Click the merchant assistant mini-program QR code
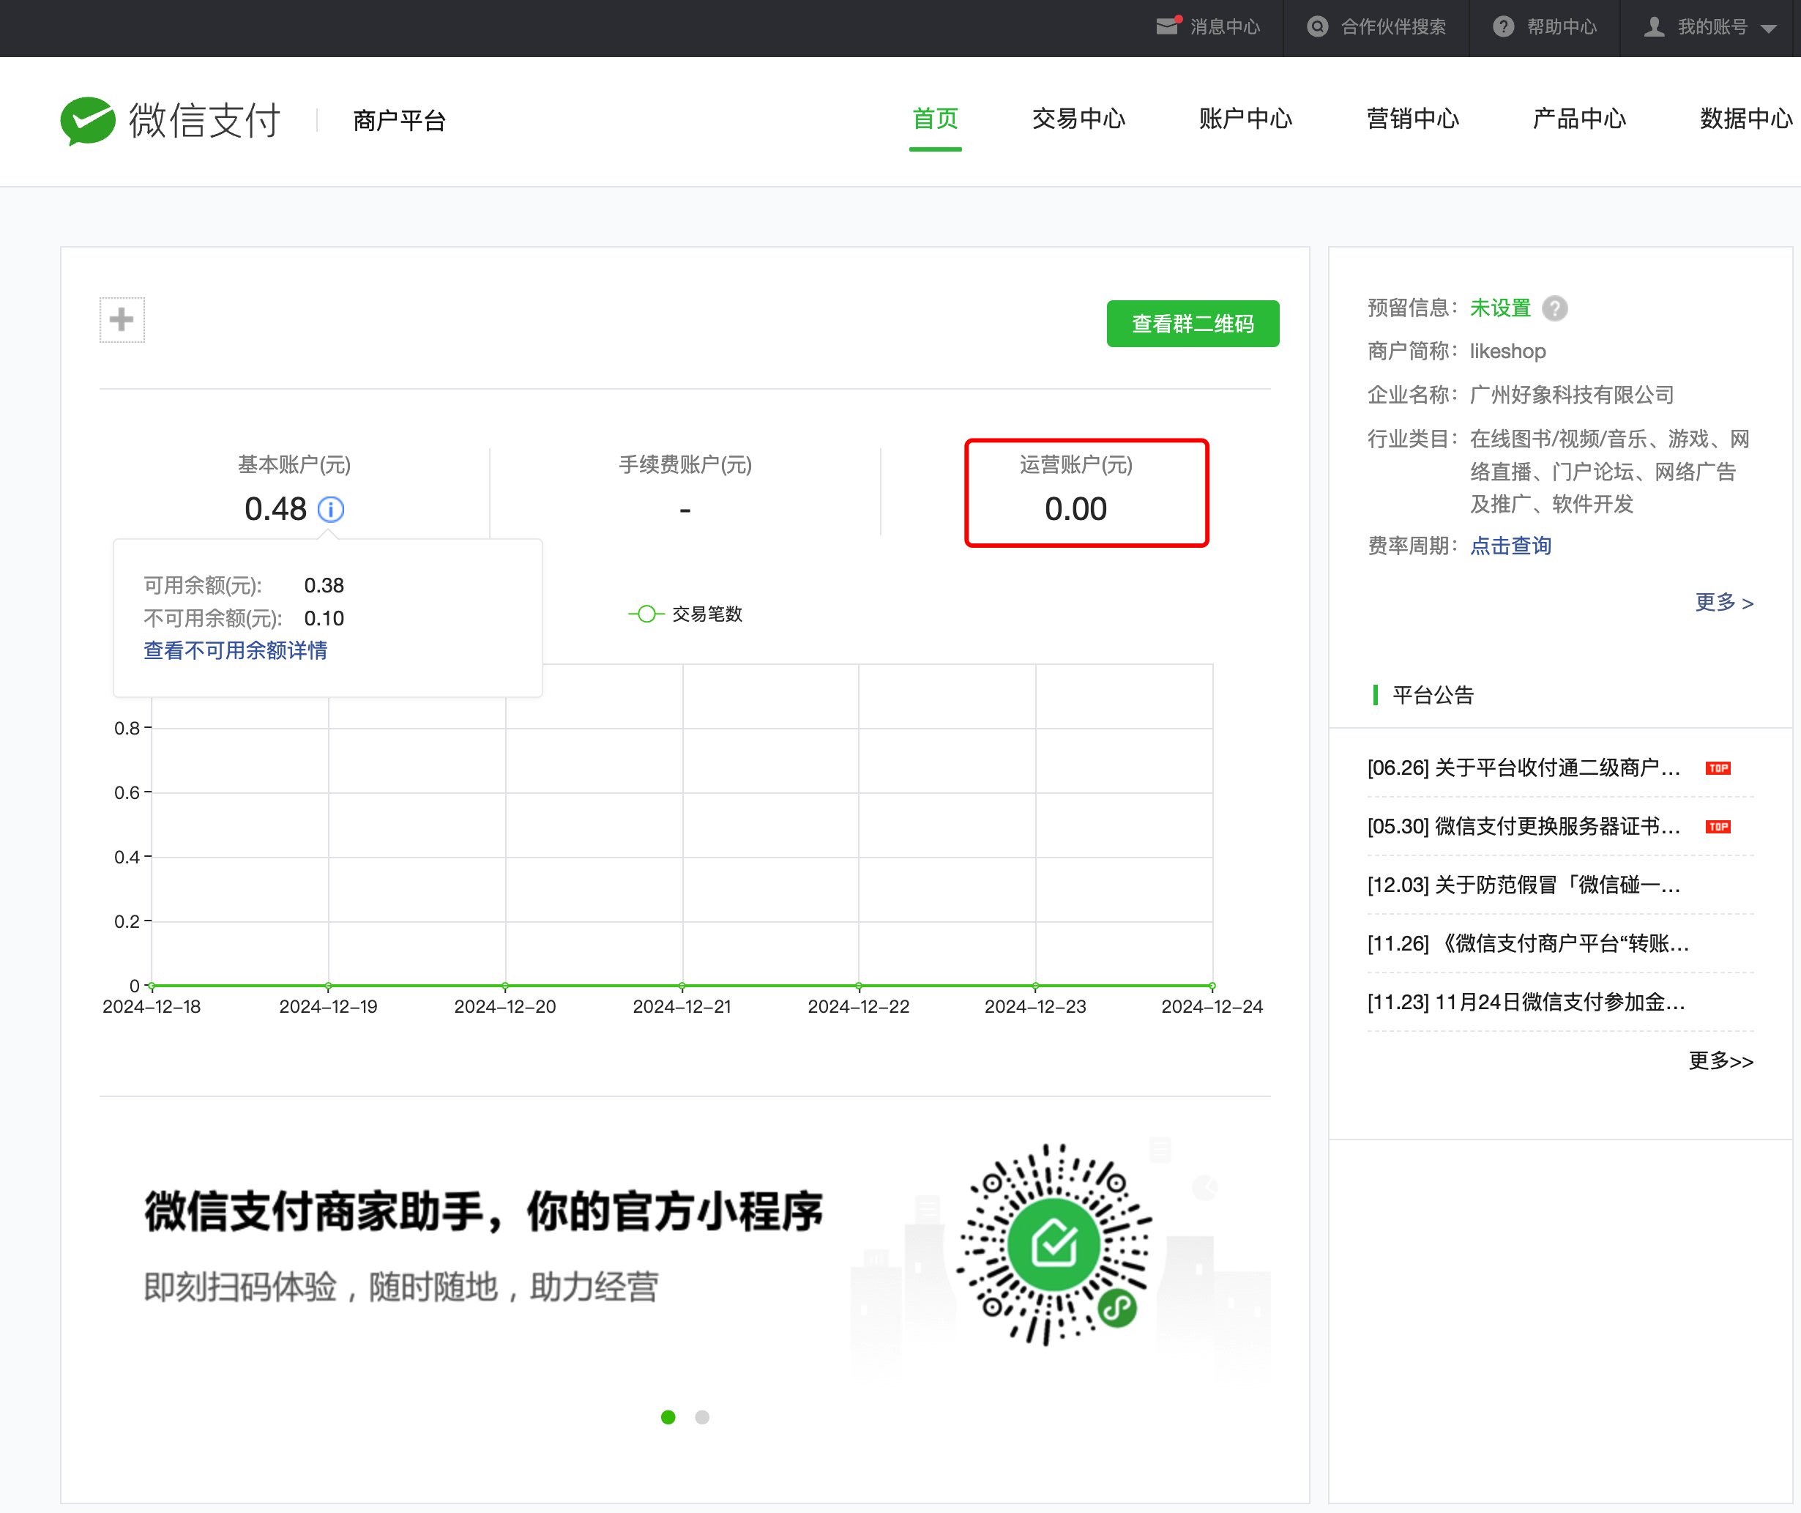Image resolution: width=1801 pixels, height=1513 pixels. point(1054,1244)
